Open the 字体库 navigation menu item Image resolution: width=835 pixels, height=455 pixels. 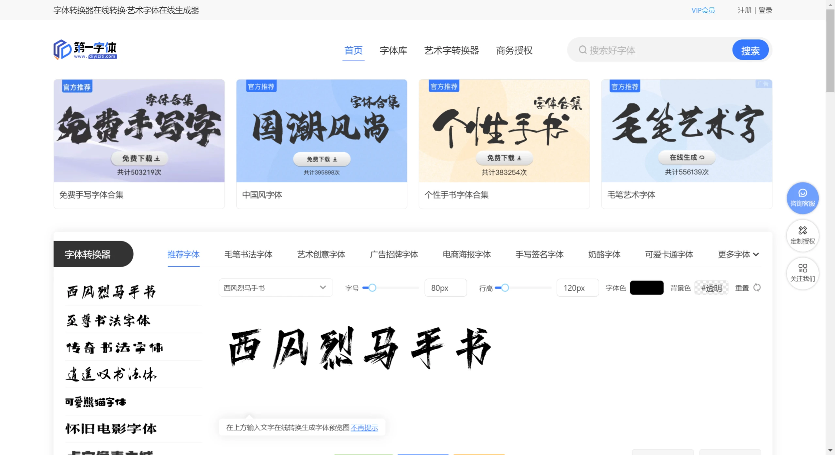tap(393, 51)
